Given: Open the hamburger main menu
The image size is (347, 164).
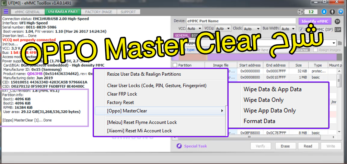Looking at the screenshot, I should (6, 12).
